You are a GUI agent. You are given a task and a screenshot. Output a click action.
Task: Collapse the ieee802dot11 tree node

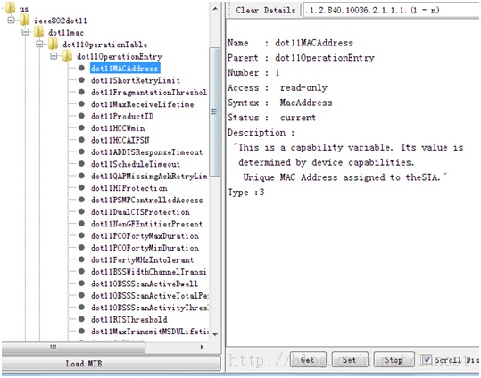click(11, 21)
